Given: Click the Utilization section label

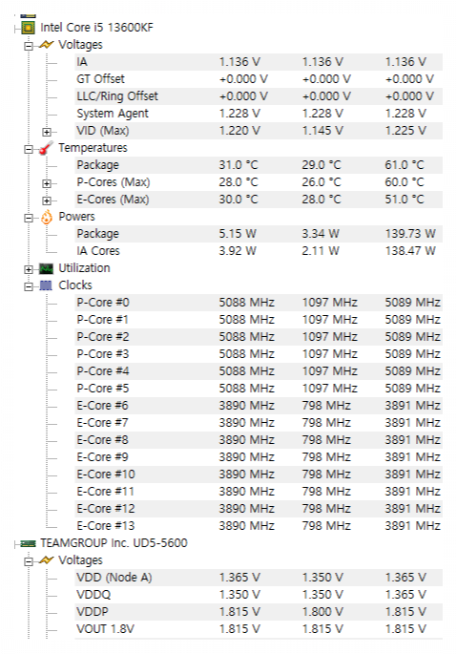Looking at the screenshot, I should 84,268.
